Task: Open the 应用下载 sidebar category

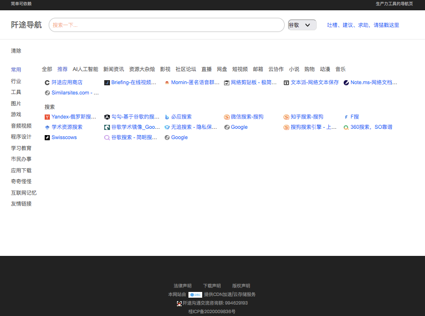Action: (21, 171)
